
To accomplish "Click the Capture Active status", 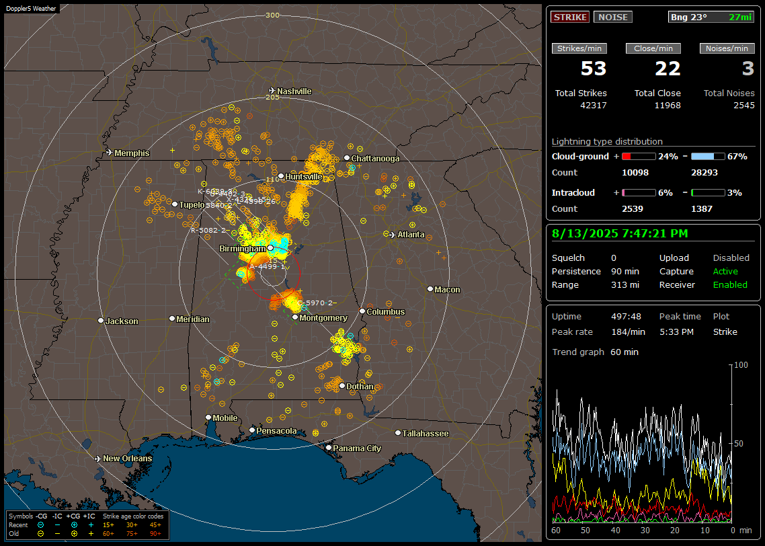I will tap(725, 271).
